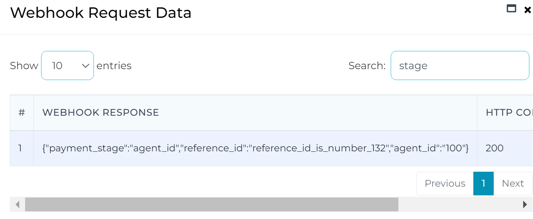Select the 200 HTTP code cell
The height and width of the screenshot is (219, 533).
point(505,148)
